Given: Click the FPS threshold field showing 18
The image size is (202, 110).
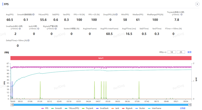Looking at the screenshot, I should point(171,52).
